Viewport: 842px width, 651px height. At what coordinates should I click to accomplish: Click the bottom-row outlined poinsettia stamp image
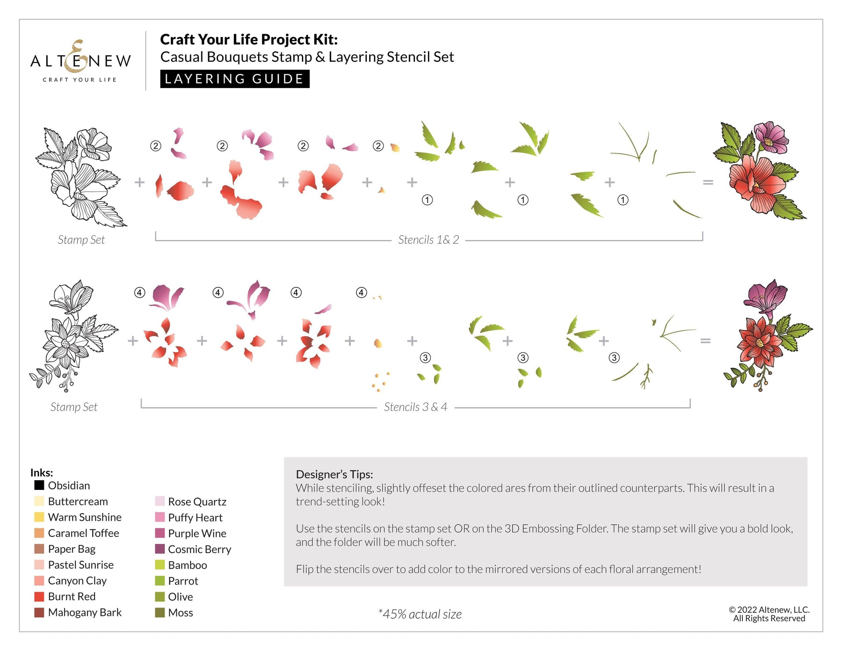click(x=73, y=336)
